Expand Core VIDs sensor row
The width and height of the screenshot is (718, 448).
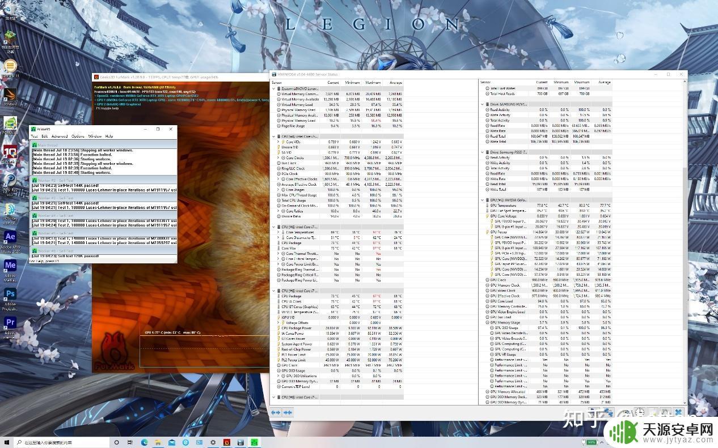click(x=278, y=142)
